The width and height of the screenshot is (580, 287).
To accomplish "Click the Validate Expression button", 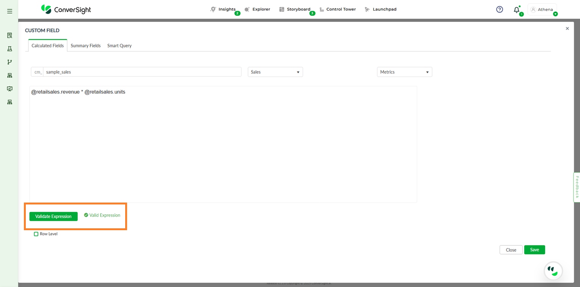I will click(x=53, y=217).
